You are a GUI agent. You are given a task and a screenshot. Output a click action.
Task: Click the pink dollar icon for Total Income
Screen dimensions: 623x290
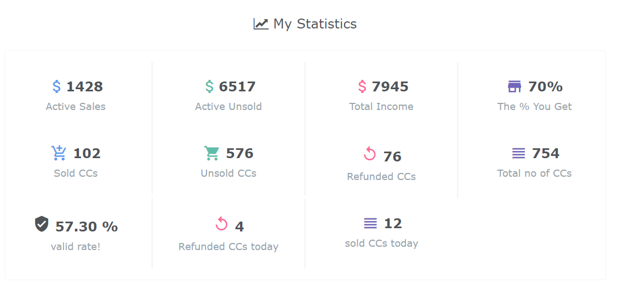tap(362, 86)
